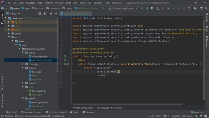Image resolution: width=209 pixels, height=118 pixels.
Task: Toggle the Project tool window side button
Action: pyautogui.click(x=2, y=19)
